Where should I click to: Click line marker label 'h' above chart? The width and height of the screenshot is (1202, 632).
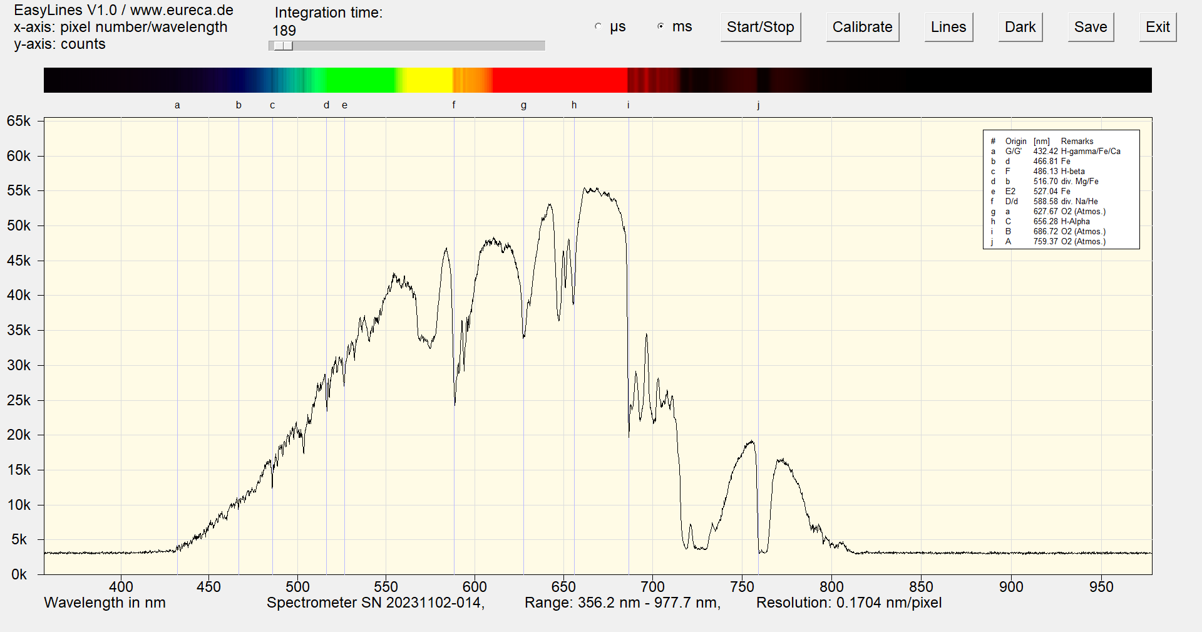[574, 105]
